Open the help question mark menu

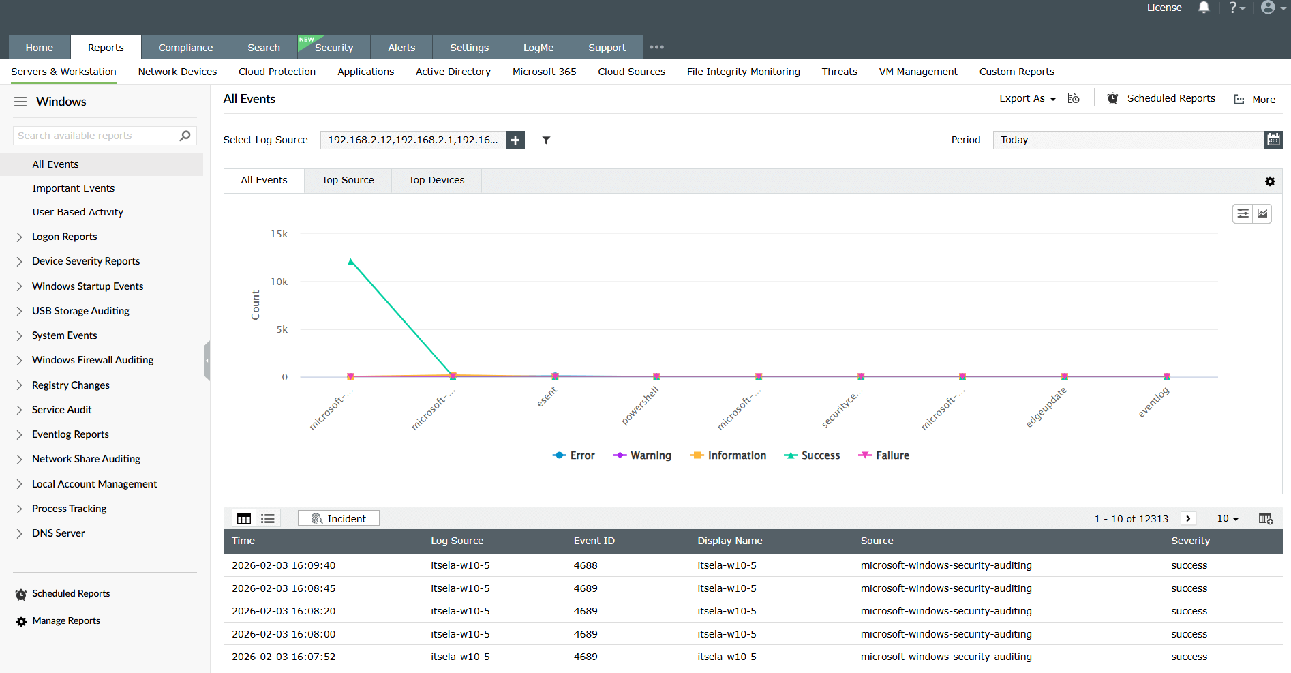pyautogui.click(x=1236, y=8)
